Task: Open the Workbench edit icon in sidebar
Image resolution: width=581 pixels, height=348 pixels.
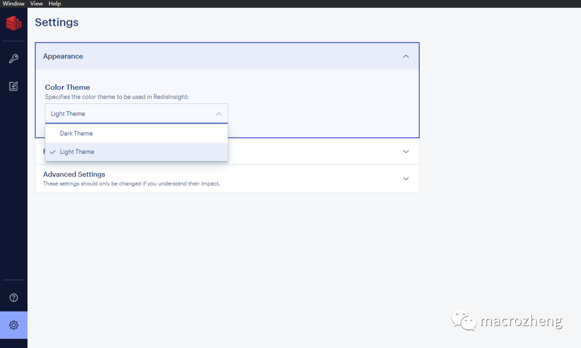Action: coord(13,87)
